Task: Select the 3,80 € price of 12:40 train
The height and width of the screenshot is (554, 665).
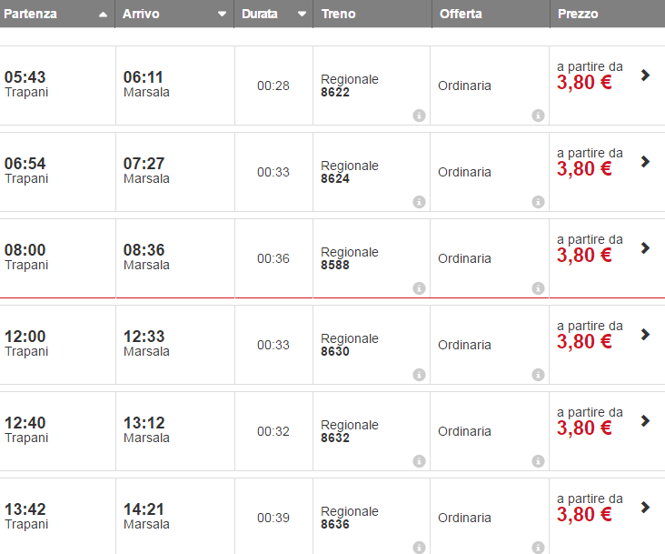Action: [584, 428]
